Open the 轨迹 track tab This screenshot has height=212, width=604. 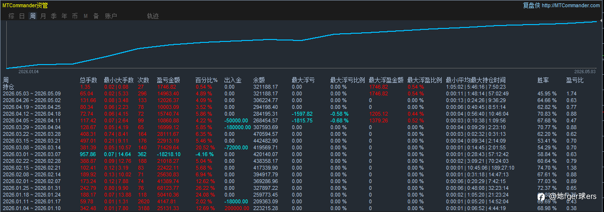(x=153, y=16)
